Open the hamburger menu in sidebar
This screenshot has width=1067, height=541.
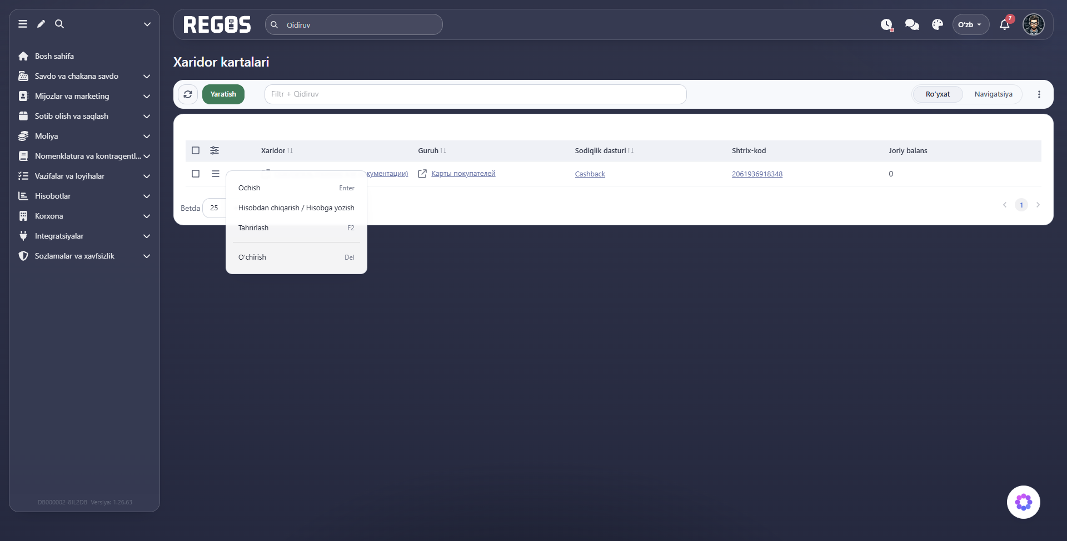click(x=23, y=24)
